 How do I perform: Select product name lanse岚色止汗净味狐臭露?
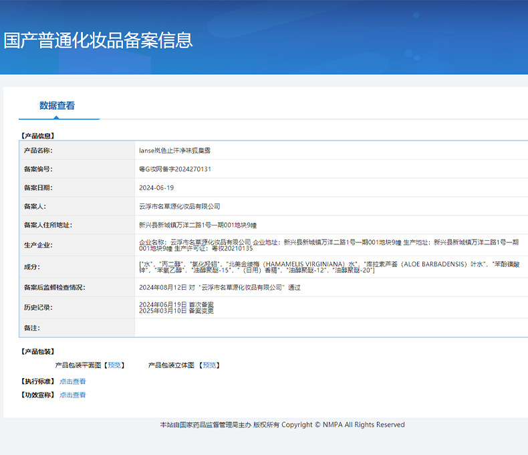(x=174, y=151)
